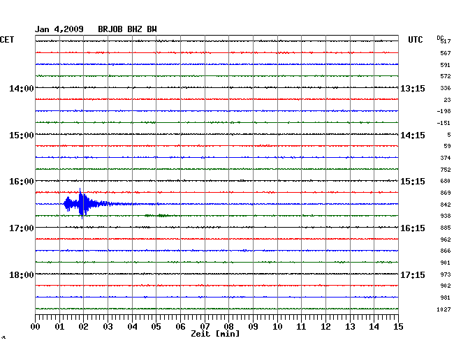Click the '00' minute axis tick label
Screen dimensions: 454x345
[x=36, y=327]
